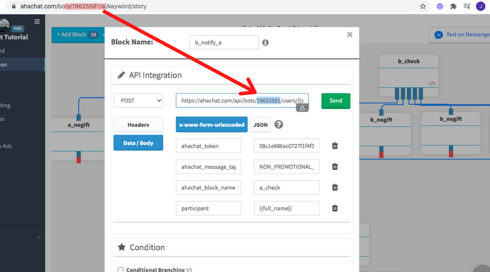The width and height of the screenshot is (490, 272).
Task: Edit the API URL input field
Action: 242,101
